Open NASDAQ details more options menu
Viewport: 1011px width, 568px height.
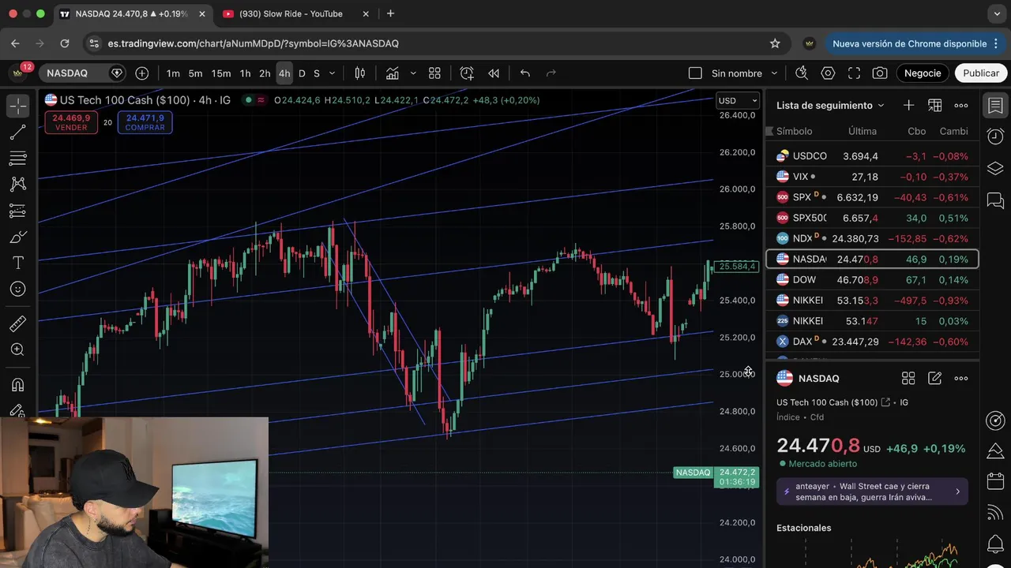click(961, 379)
